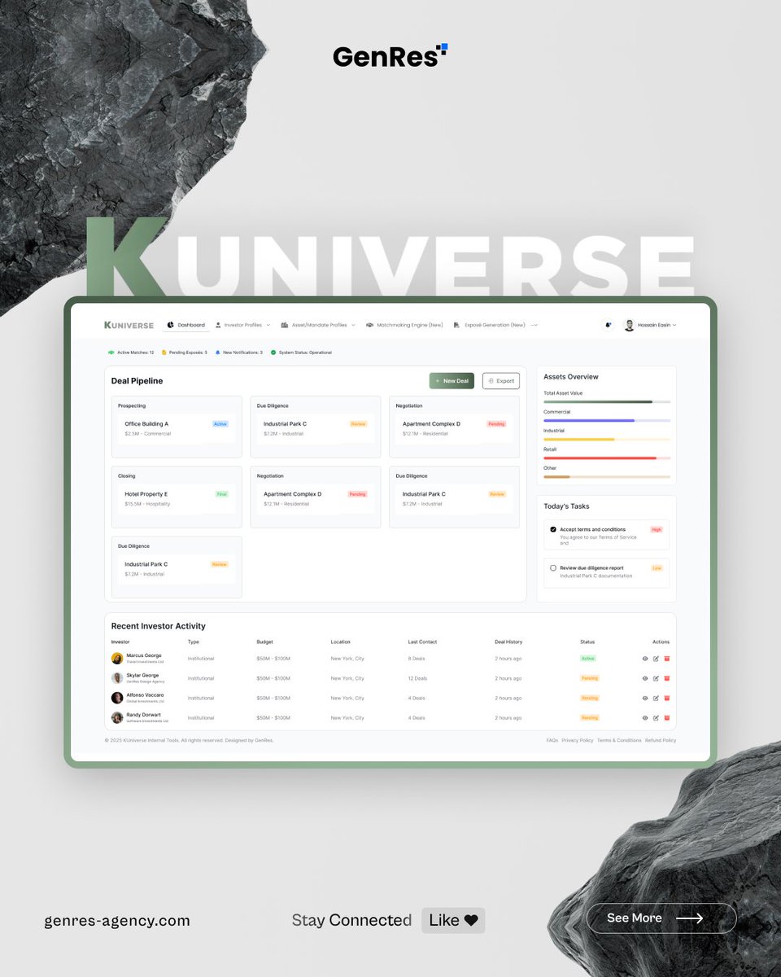Screen dimensions: 781x977
Task: Click the green Active Matches icon
Action: click(x=111, y=353)
